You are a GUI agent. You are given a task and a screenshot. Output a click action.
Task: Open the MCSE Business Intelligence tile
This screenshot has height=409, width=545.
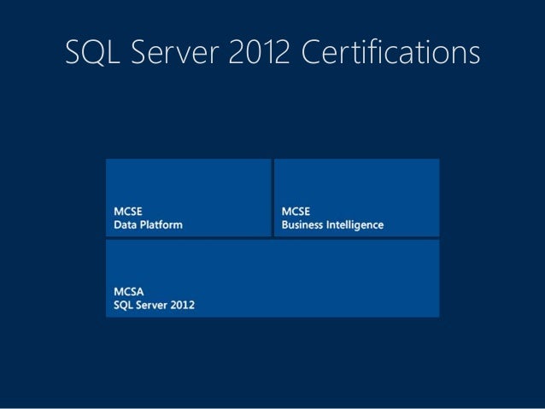click(x=356, y=198)
